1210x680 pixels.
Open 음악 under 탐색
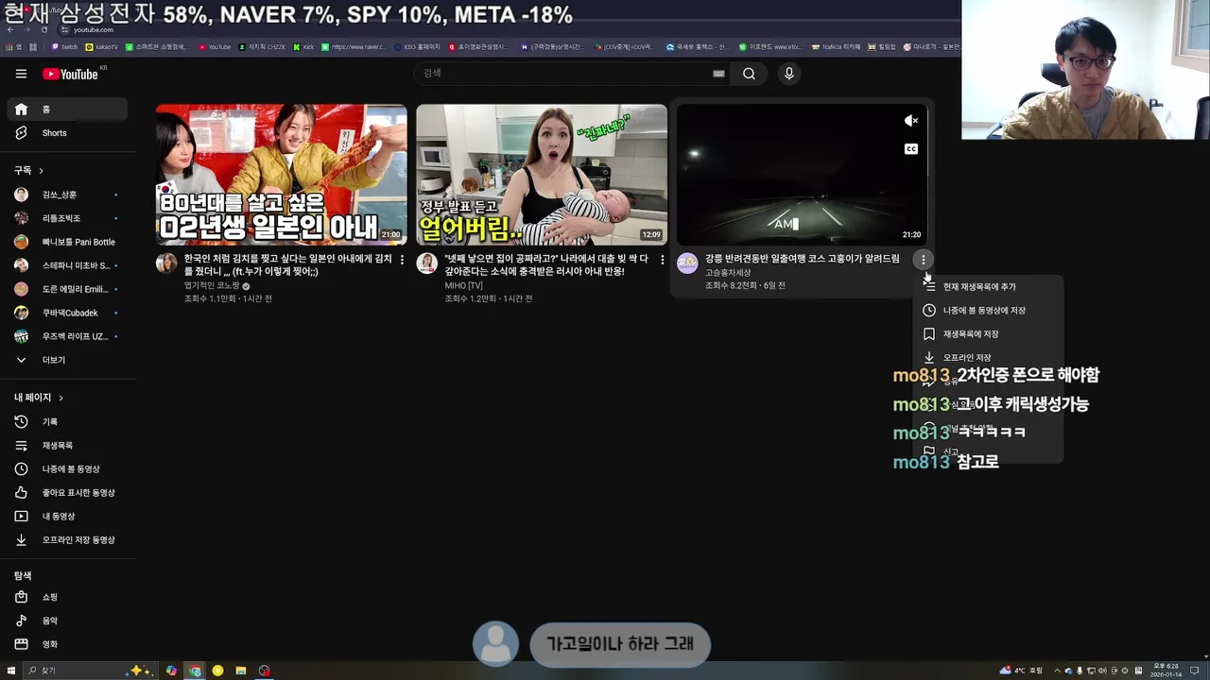[x=66, y=620]
